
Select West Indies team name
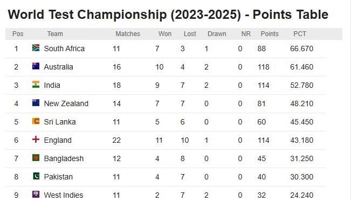pyautogui.click(x=64, y=195)
